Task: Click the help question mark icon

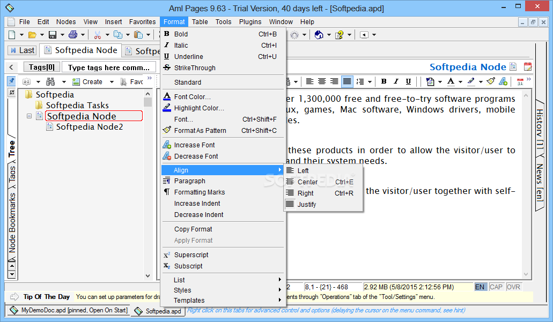Action: click(x=340, y=34)
